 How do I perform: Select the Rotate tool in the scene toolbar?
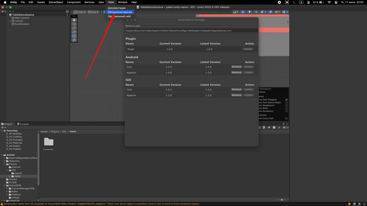pos(74,28)
